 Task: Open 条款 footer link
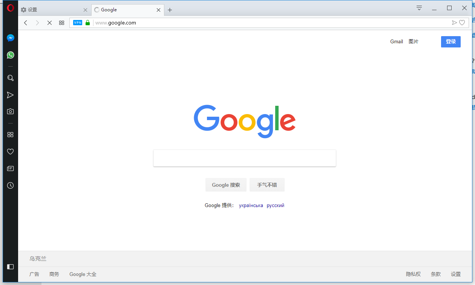coord(436,274)
